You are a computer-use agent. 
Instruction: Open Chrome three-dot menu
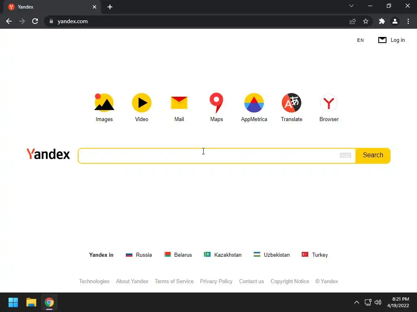pos(408,21)
